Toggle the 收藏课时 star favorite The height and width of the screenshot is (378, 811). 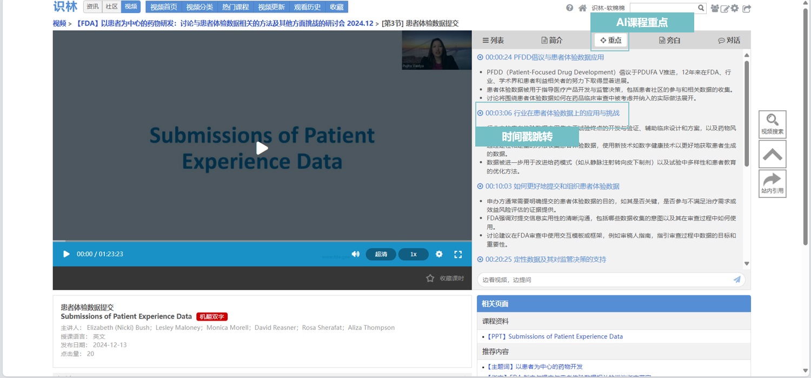[430, 278]
